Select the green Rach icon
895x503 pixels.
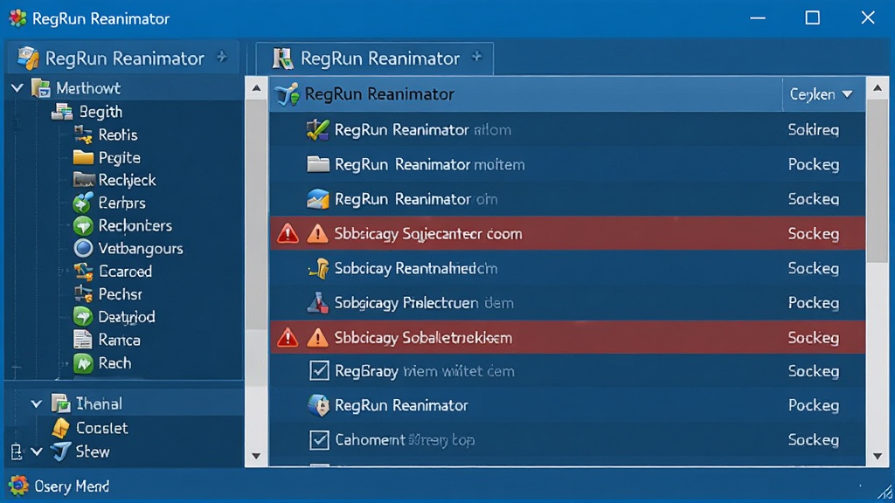(x=83, y=363)
